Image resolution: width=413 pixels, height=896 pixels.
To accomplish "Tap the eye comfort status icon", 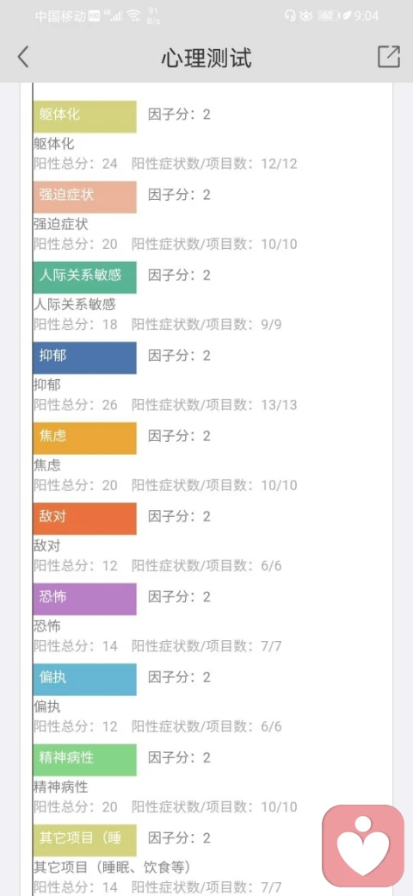I will 306,16.
